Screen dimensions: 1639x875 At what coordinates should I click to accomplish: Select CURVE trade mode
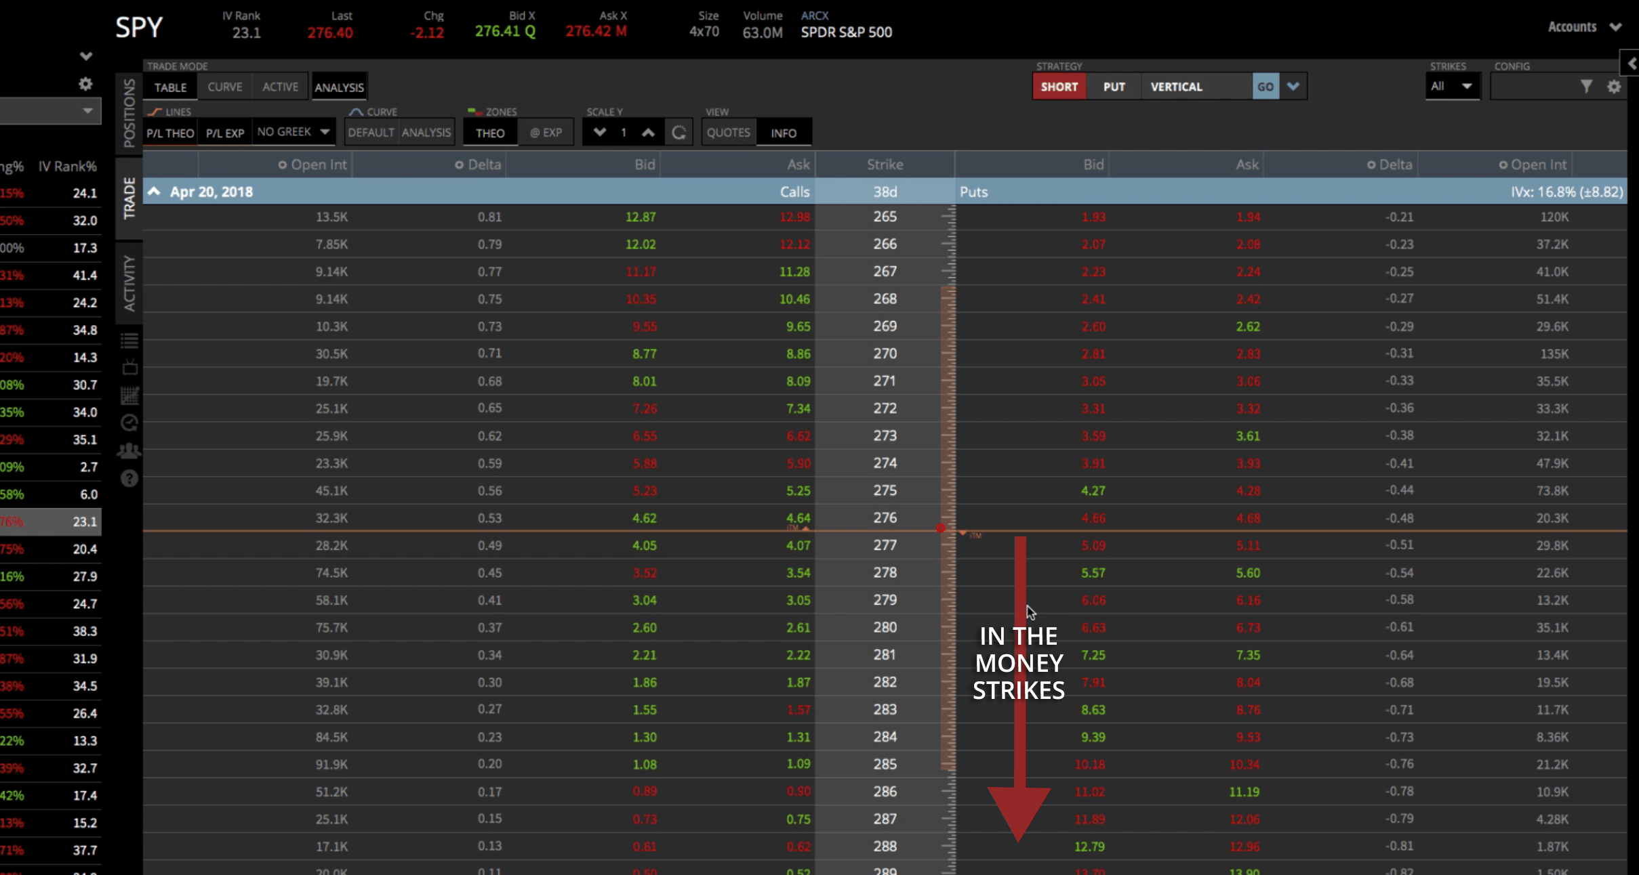(x=225, y=87)
